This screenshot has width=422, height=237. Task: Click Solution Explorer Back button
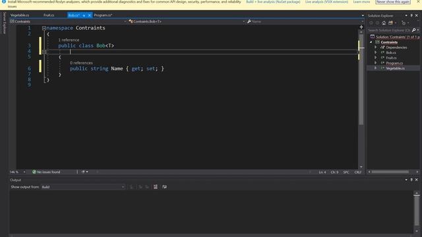tap(371, 23)
